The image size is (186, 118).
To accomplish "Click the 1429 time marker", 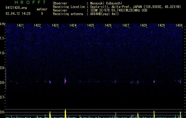I will click(x=161, y=25).
